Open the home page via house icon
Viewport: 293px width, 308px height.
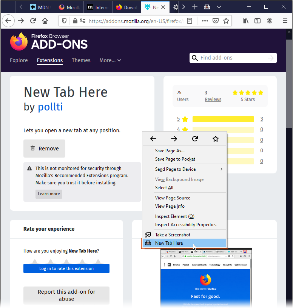[x=45, y=21]
